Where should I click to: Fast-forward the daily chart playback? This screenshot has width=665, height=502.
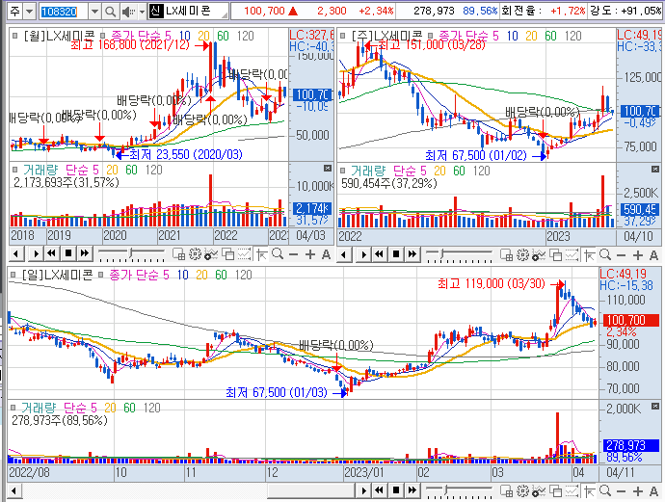412,490
